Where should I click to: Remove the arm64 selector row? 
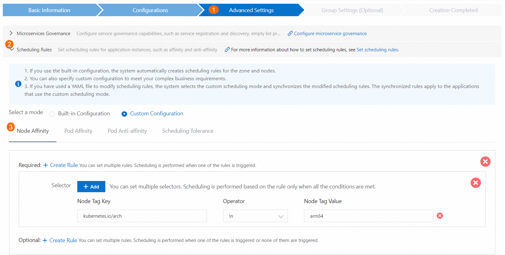pos(440,216)
